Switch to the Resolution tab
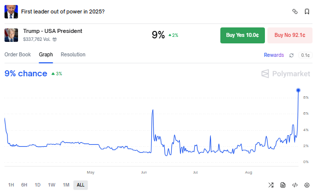The height and width of the screenshot is (192, 318). point(73,54)
